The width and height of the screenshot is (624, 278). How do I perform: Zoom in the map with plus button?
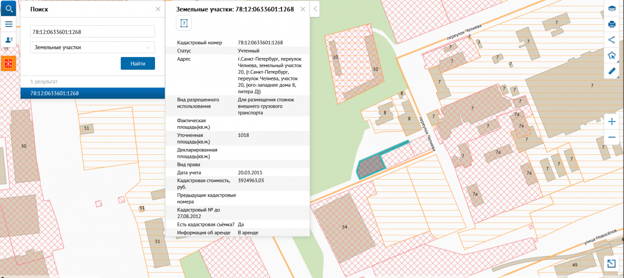(612, 122)
